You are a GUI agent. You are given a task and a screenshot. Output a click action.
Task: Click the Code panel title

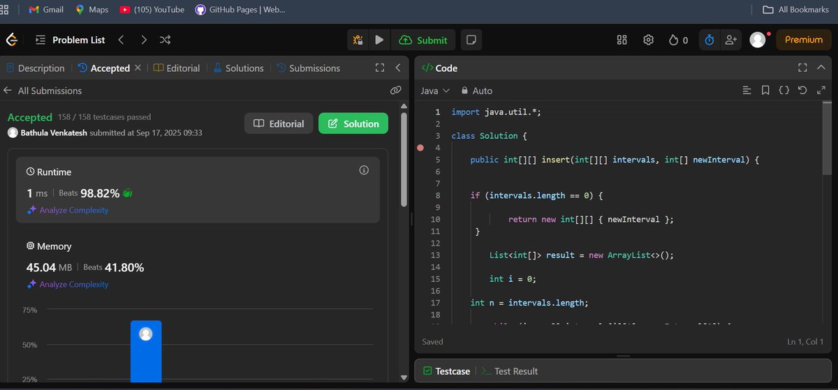coord(440,68)
